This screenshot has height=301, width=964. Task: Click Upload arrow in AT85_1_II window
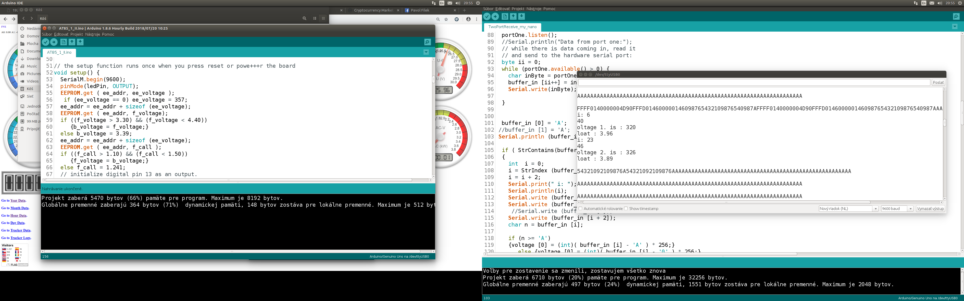click(54, 42)
